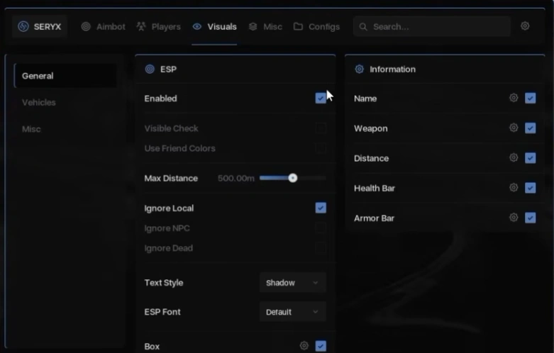Open the Name information settings gear
This screenshot has height=353, width=554.
click(514, 98)
